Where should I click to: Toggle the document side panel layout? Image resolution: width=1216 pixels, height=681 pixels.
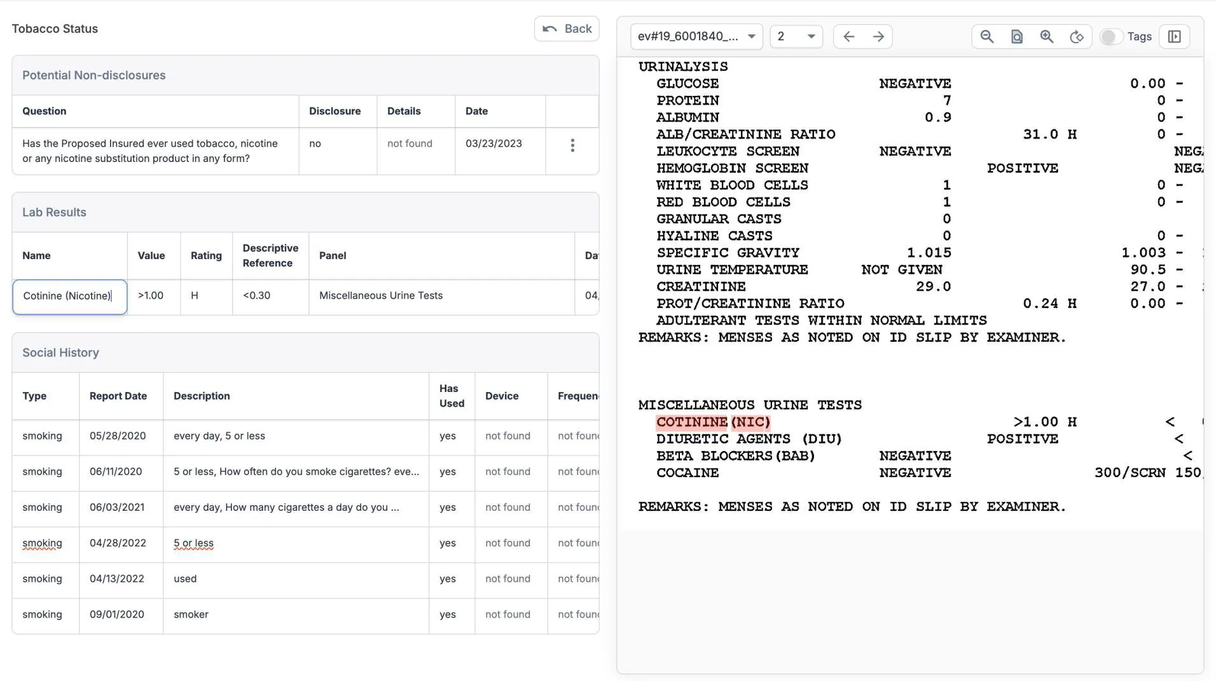[1174, 36]
